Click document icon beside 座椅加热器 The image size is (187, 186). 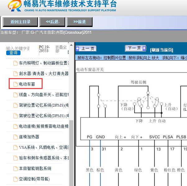coord(16,137)
